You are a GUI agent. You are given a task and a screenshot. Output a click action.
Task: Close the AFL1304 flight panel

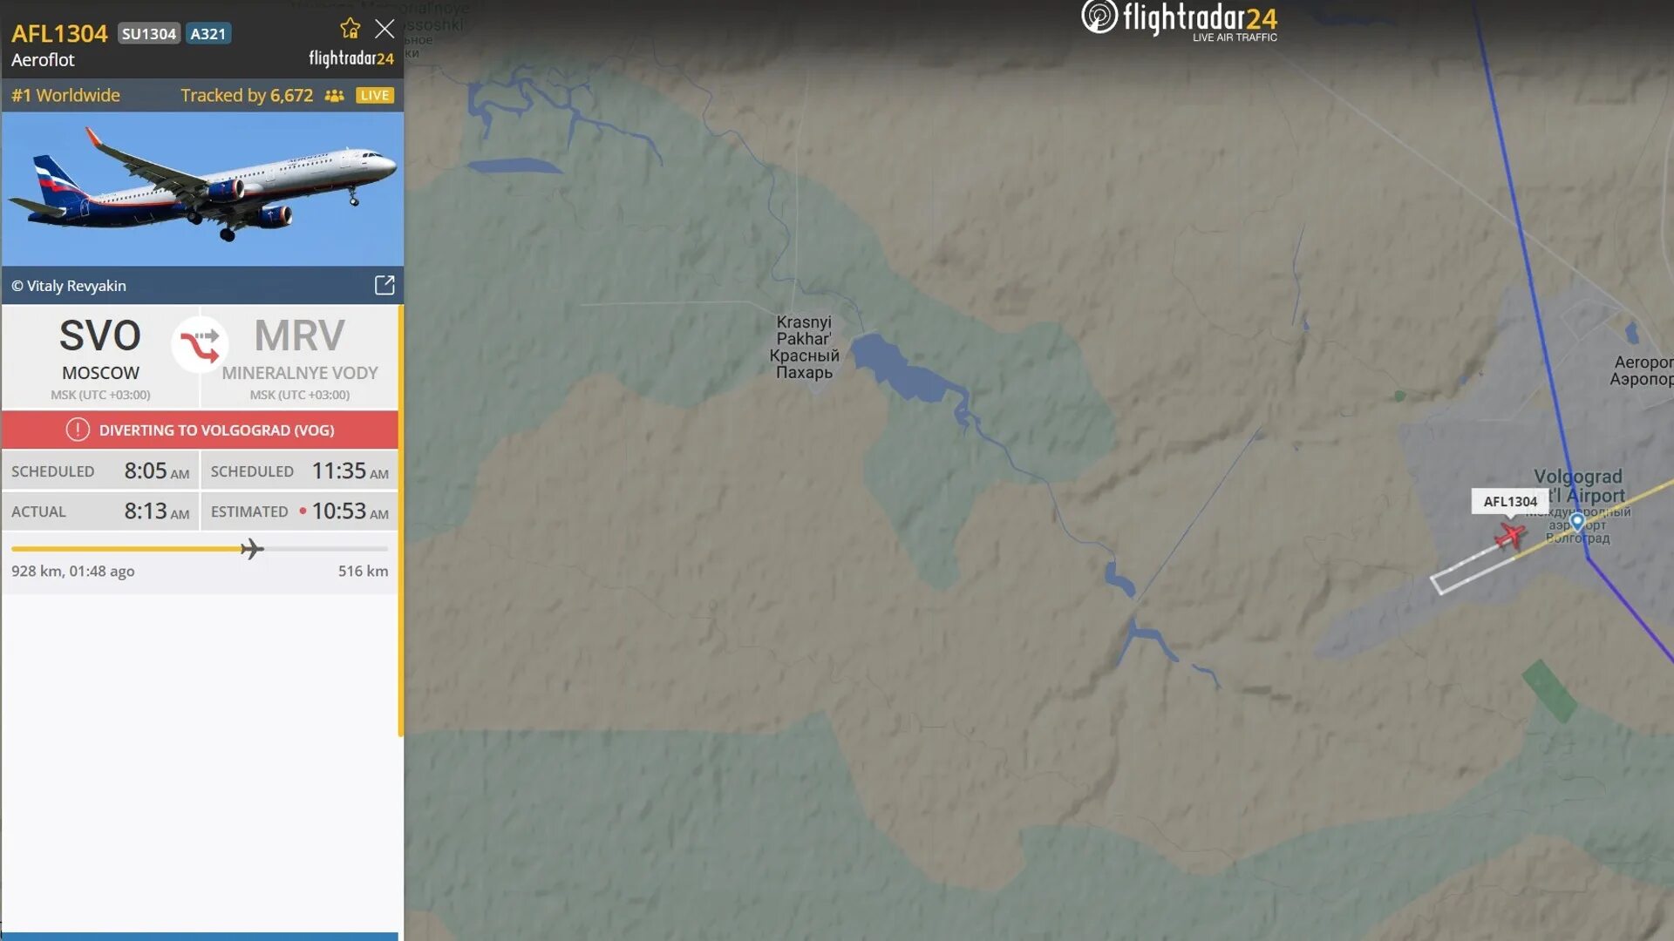[384, 29]
